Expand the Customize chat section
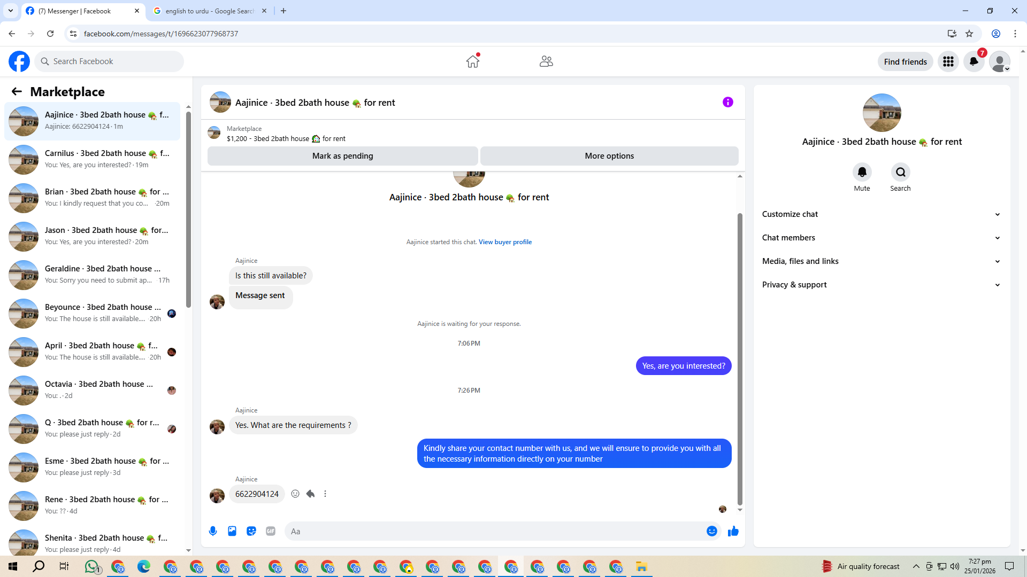The width and height of the screenshot is (1027, 577). tap(882, 214)
